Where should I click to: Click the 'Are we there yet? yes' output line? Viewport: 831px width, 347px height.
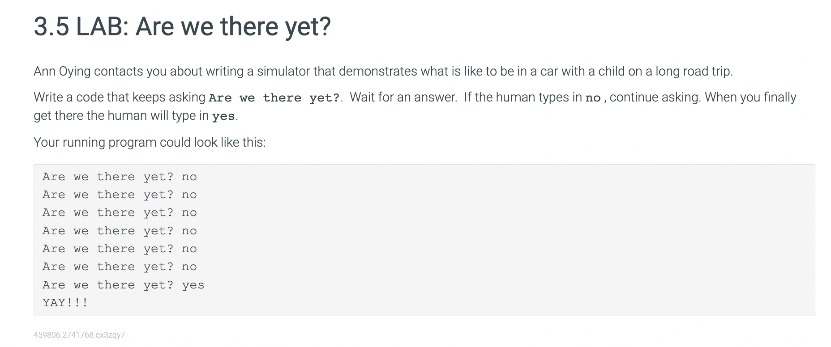(124, 285)
